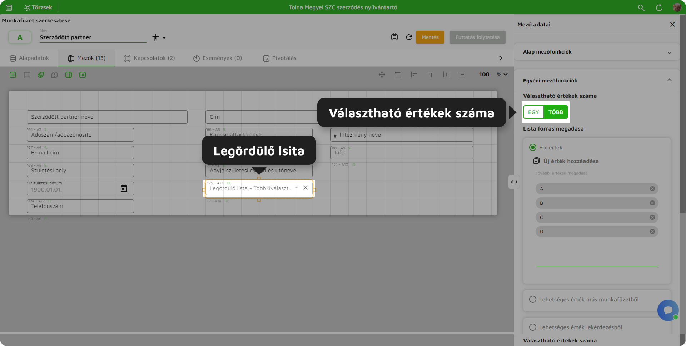Select the Fix érték radio button
Image resolution: width=686 pixels, height=346 pixels.
click(533, 147)
